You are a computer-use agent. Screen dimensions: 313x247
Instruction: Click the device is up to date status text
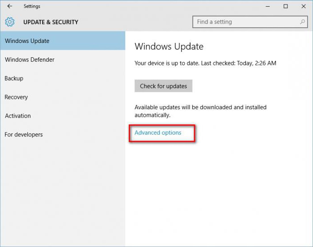[205, 63]
